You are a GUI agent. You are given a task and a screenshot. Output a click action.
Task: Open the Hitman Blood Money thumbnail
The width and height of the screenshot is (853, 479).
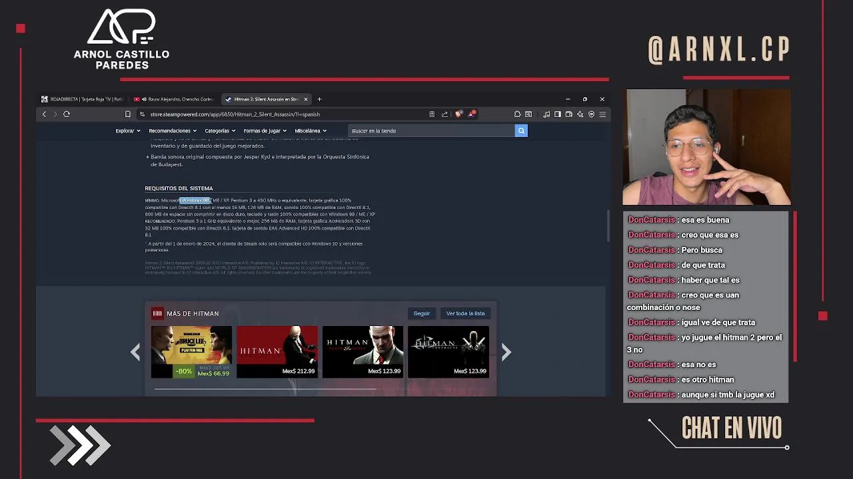[363, 352]
